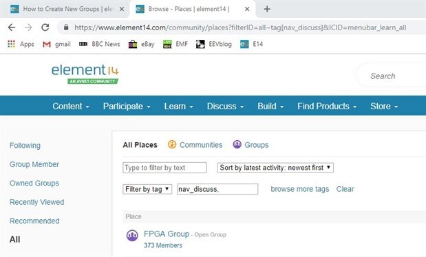
Task: Click the nav_discuss tag input field
Action: tap(217, 189)
